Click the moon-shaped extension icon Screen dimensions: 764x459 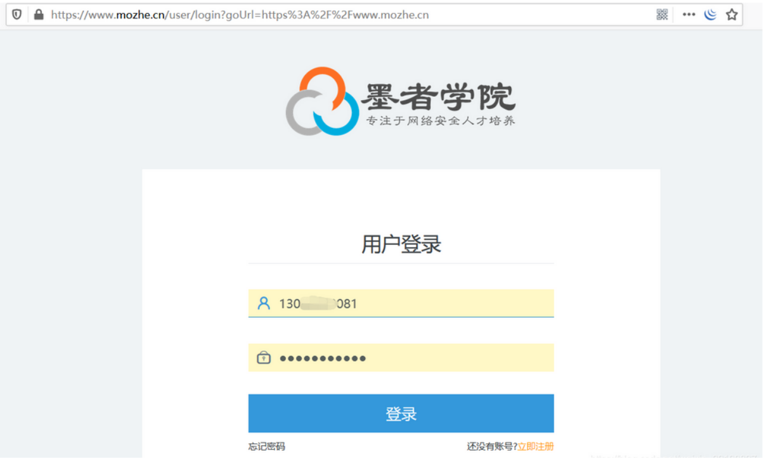[710, 15]
